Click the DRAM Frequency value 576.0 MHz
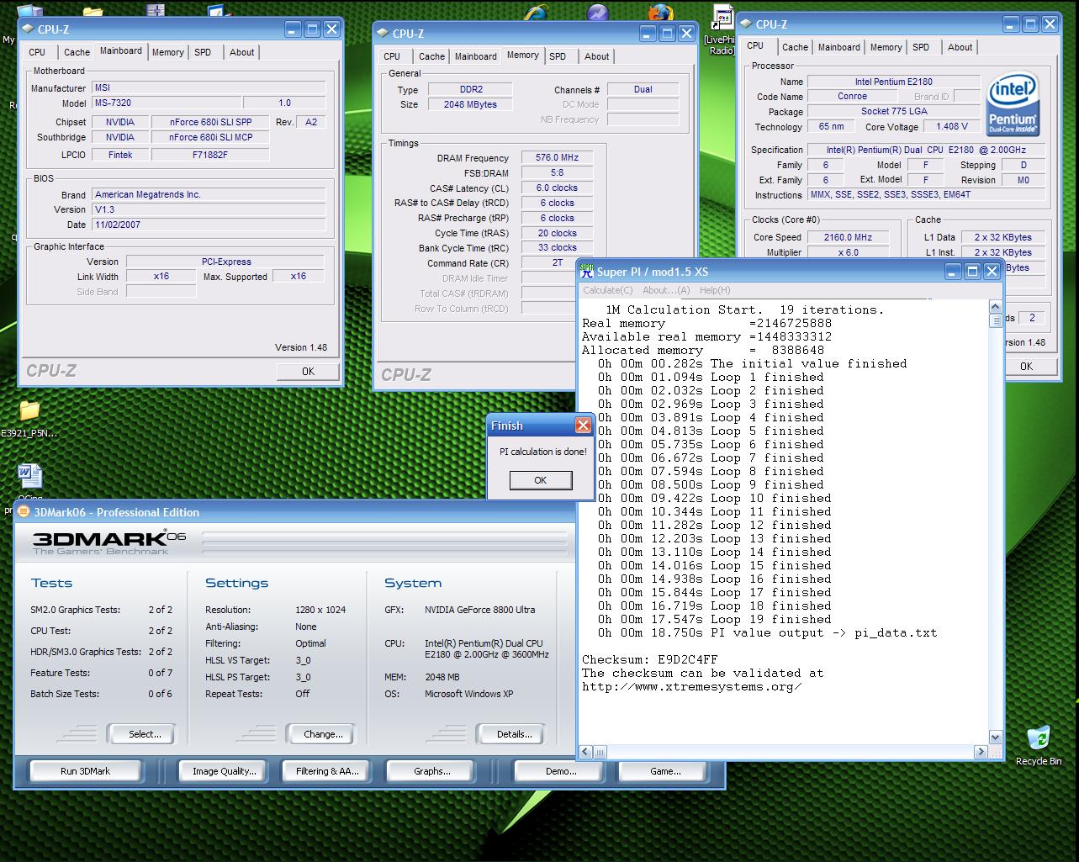 tap(557, 157)
